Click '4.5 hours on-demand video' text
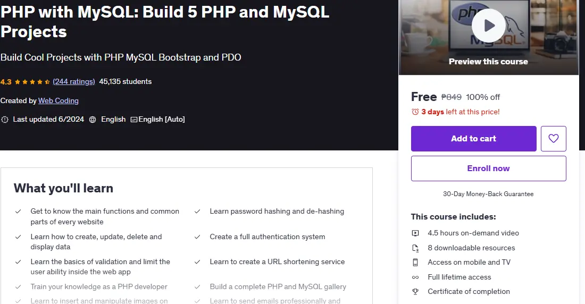This screenshot has height=304, width=585. coord(473,233)
